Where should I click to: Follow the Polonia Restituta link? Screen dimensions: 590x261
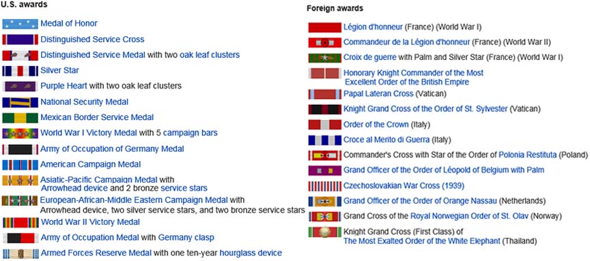click(x=528, y=155)
